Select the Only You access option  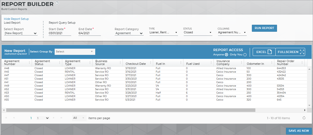(x=245, y=55)
